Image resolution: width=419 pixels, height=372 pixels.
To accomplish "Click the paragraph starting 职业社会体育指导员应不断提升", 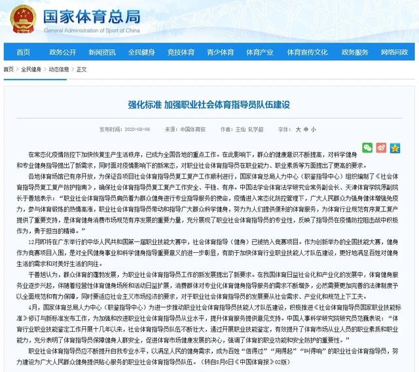I will pos(208,356).
